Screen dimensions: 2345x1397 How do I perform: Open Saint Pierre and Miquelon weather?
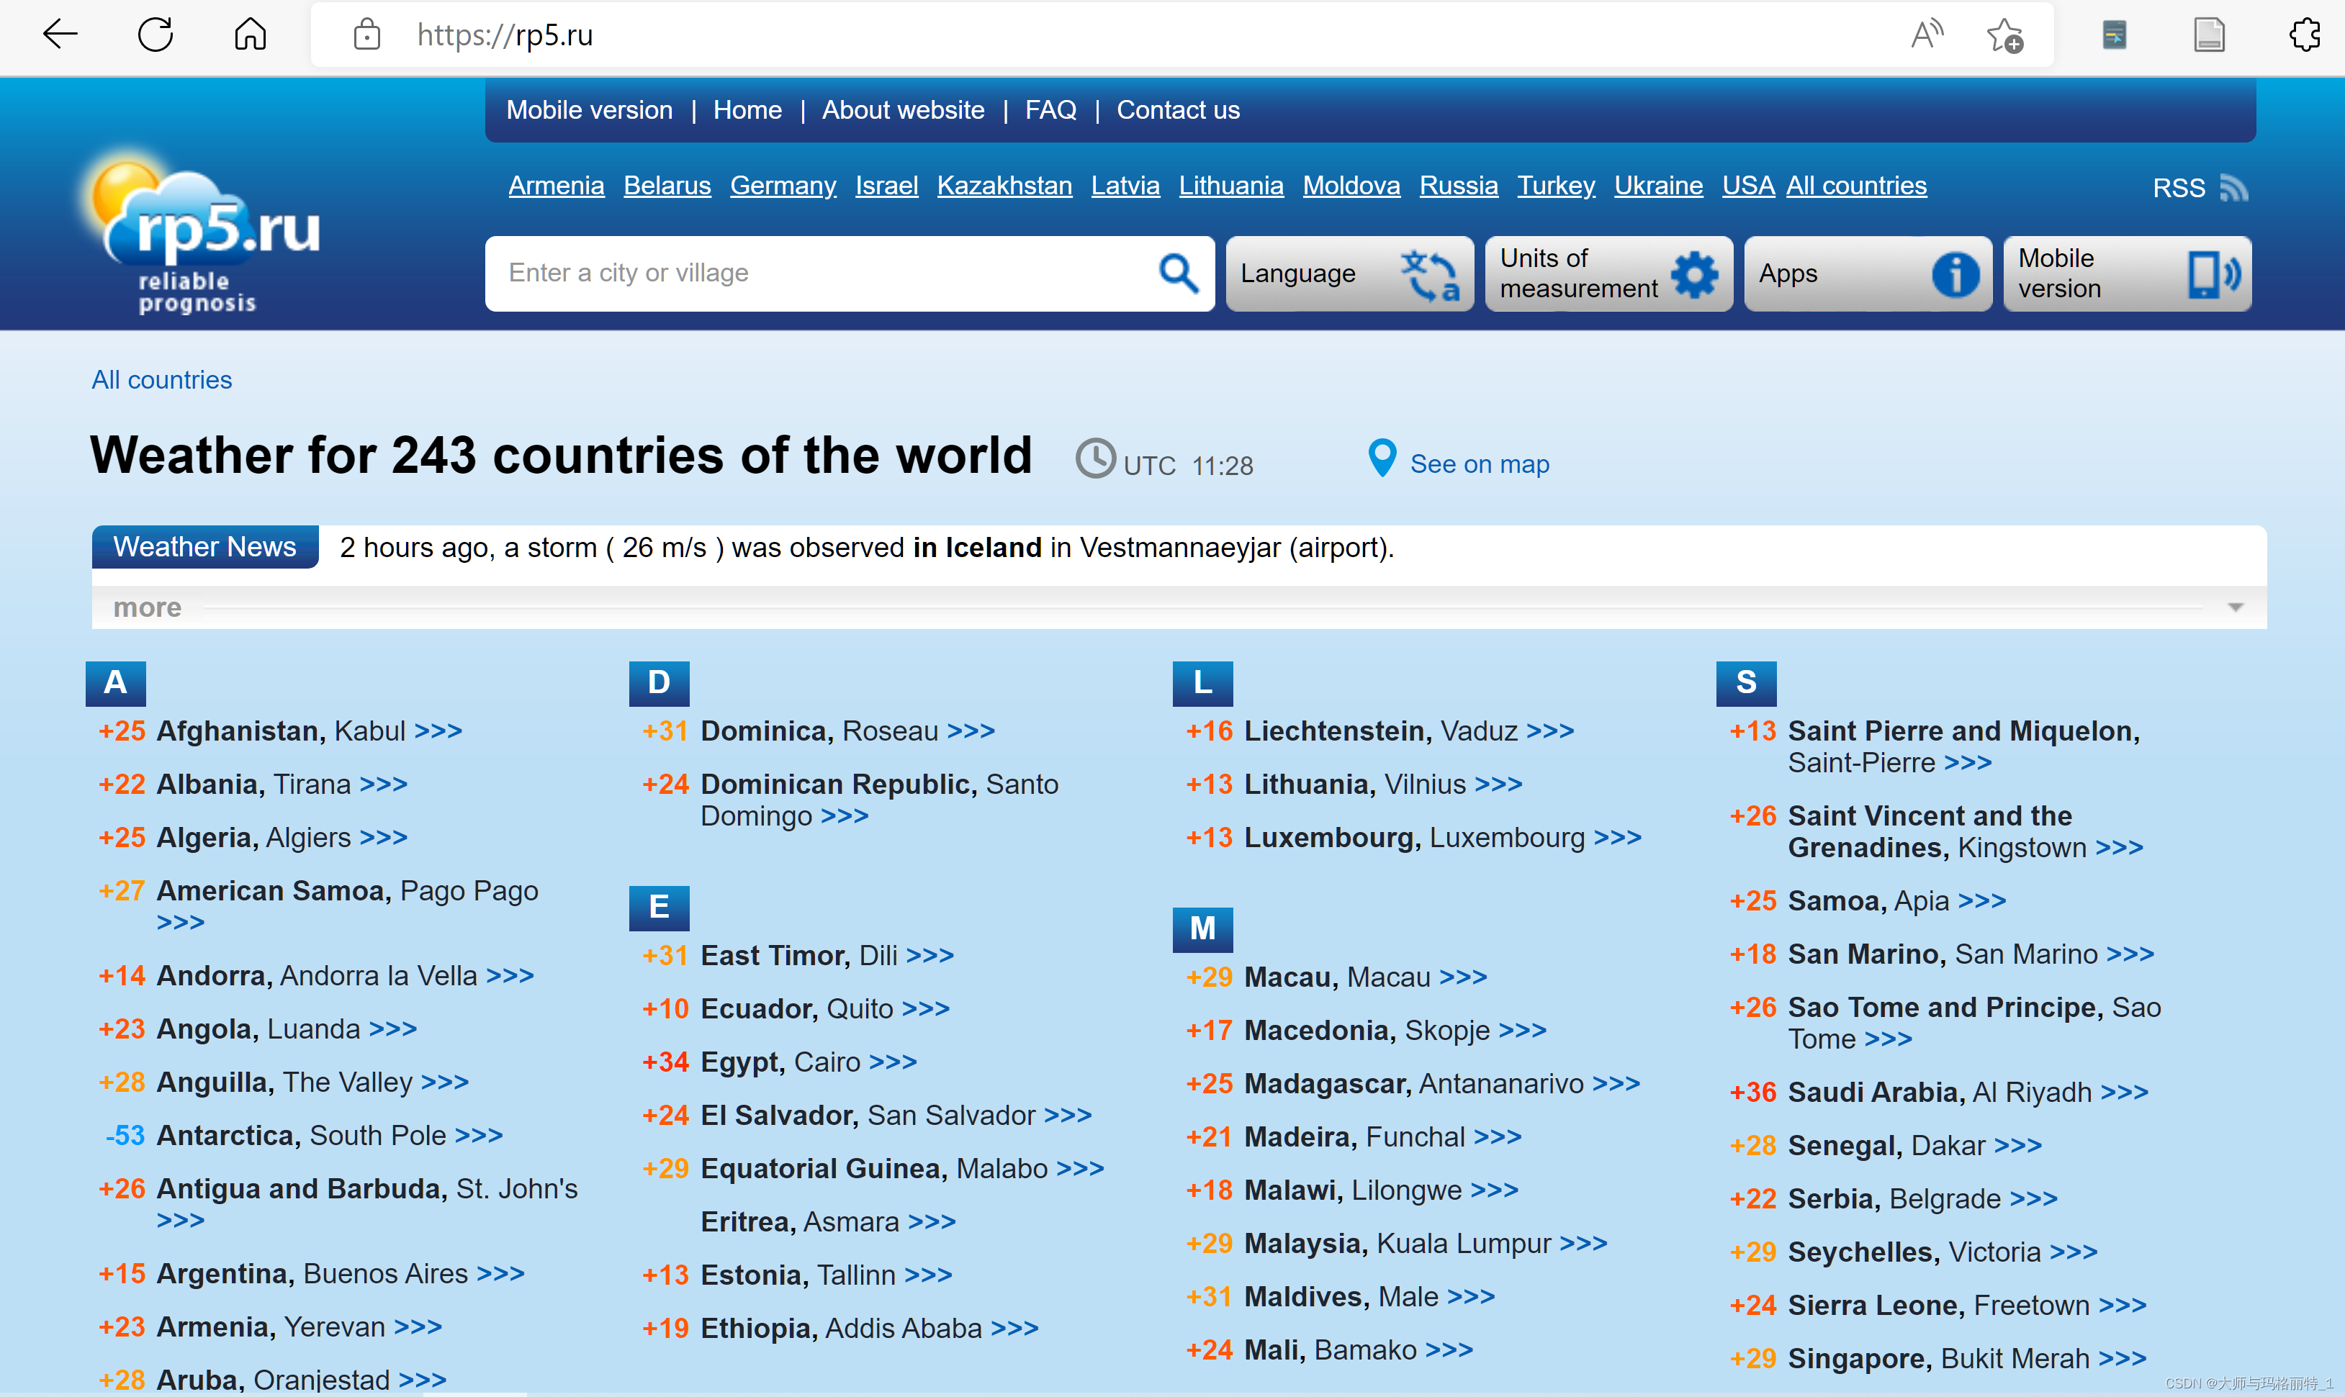(x=1963, y=746)
